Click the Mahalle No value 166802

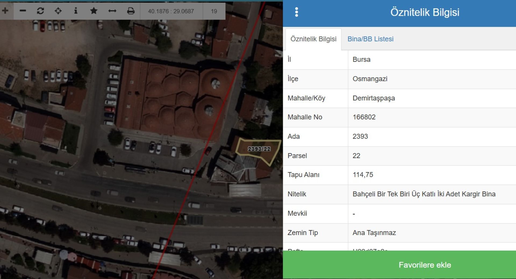[364, 117]
